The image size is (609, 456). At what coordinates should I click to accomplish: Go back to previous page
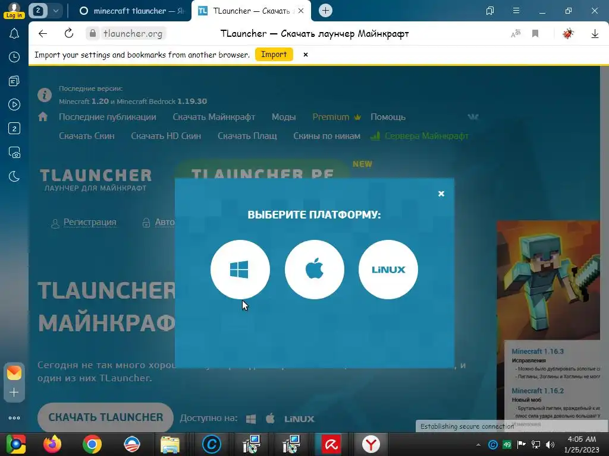pyautogui.click(x=43, y=34)
